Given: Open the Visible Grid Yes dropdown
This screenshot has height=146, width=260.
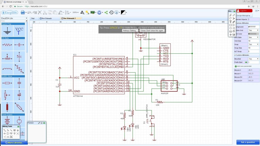Looking at the screenshot, I should click(x=254, y=30).
